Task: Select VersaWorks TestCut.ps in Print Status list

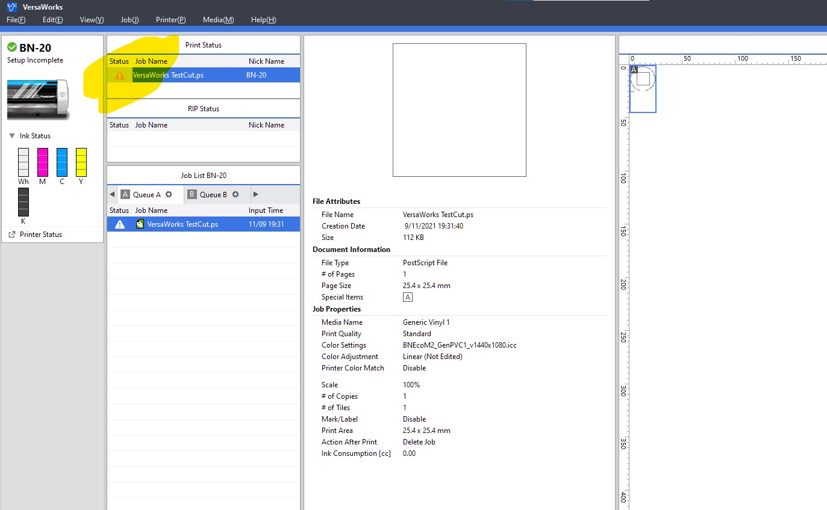Action: pyautogui.click(x=168, y=75)
